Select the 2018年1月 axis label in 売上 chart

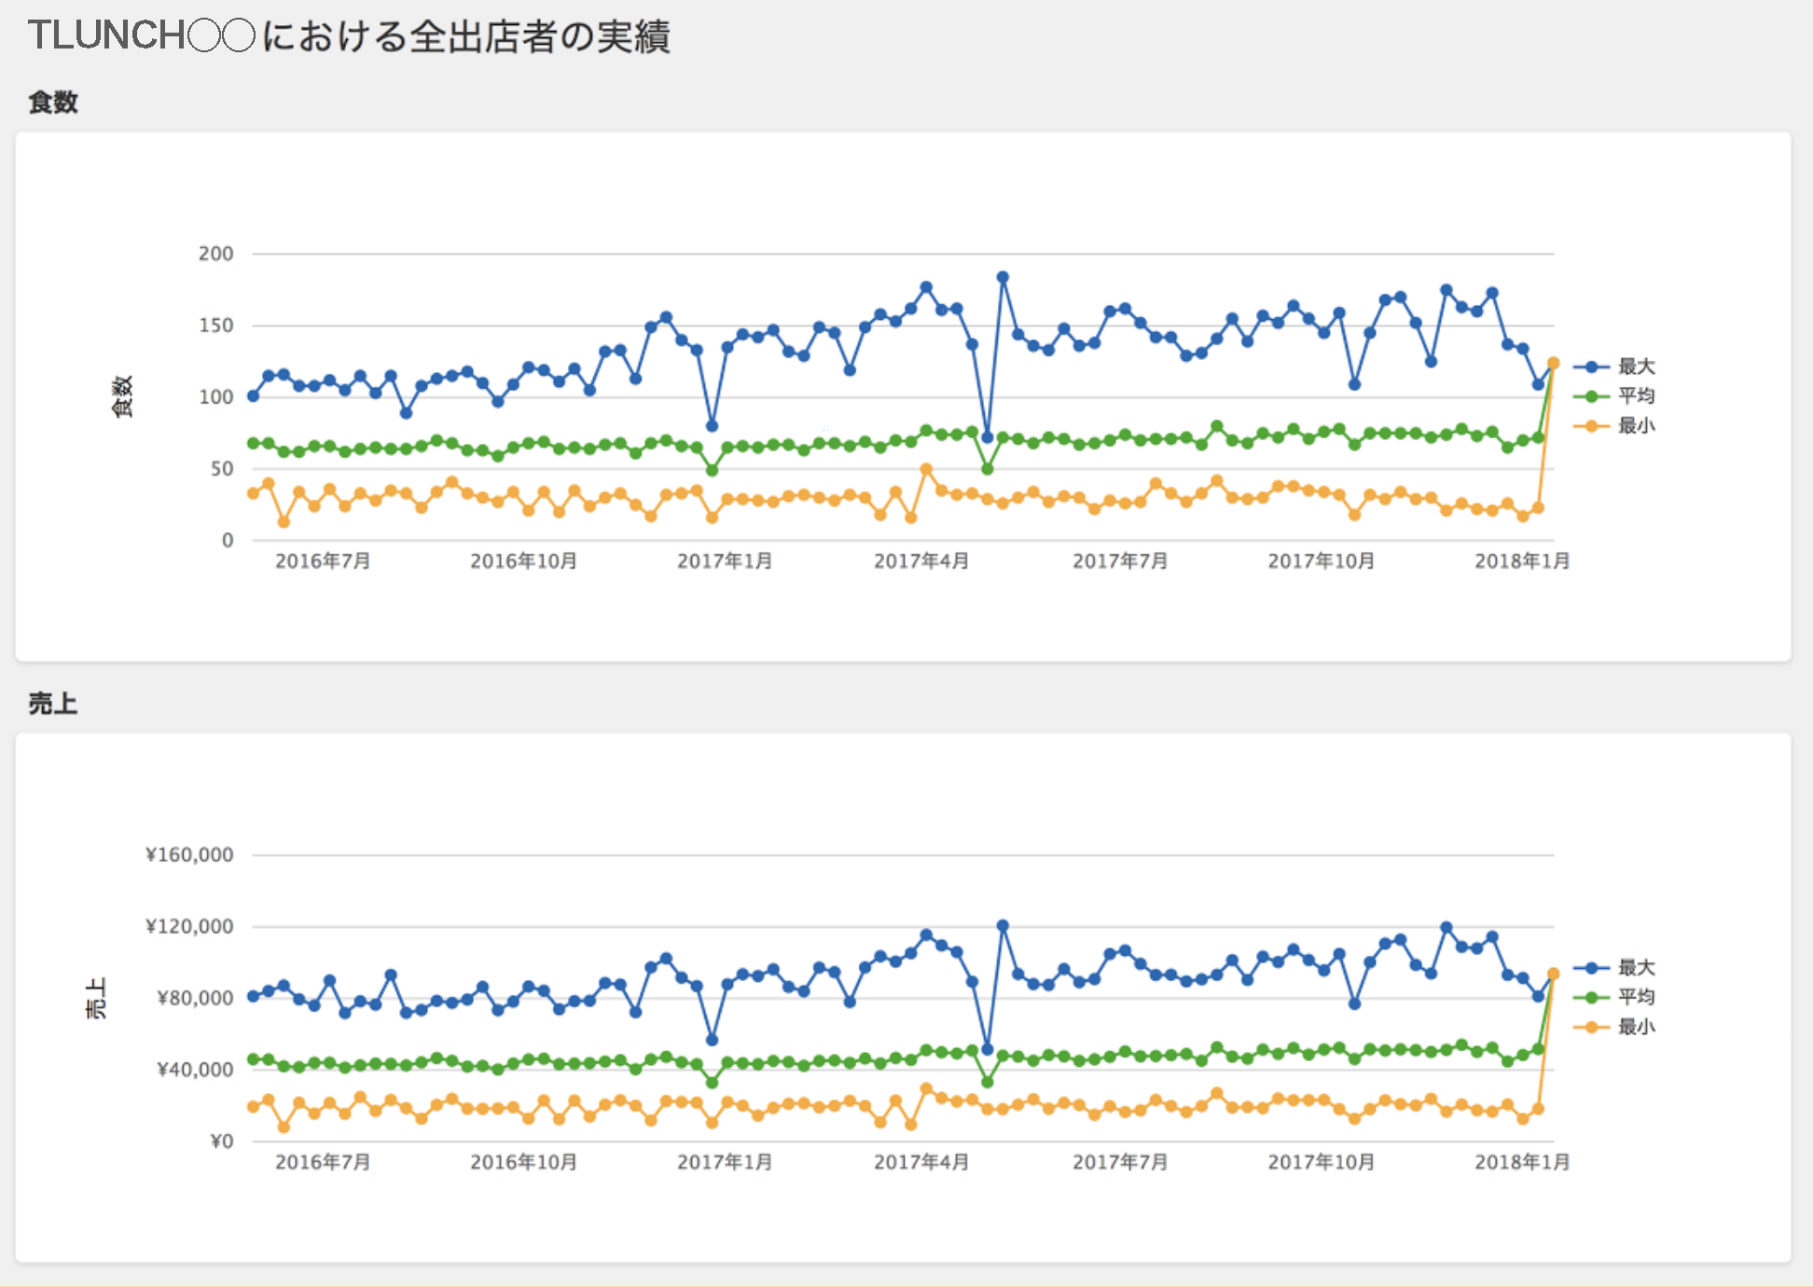point(1522,1162)
